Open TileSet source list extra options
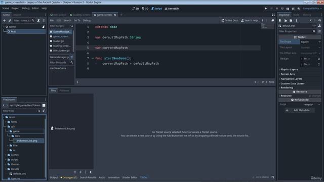 click(86, 172)
